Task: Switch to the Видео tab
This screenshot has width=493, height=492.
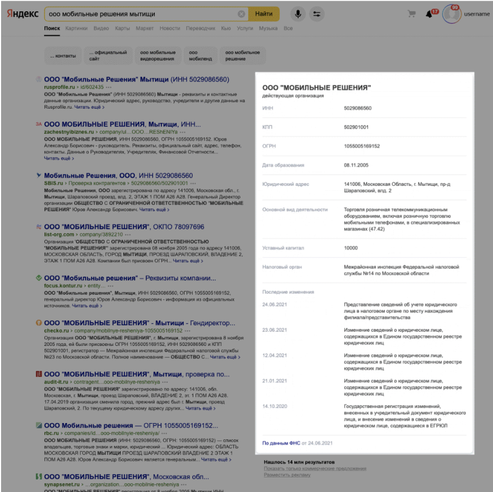Action: [101, 28]
